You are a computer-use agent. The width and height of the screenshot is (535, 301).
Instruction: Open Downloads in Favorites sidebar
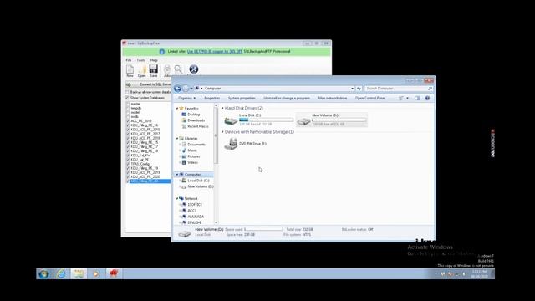point(196,120)
